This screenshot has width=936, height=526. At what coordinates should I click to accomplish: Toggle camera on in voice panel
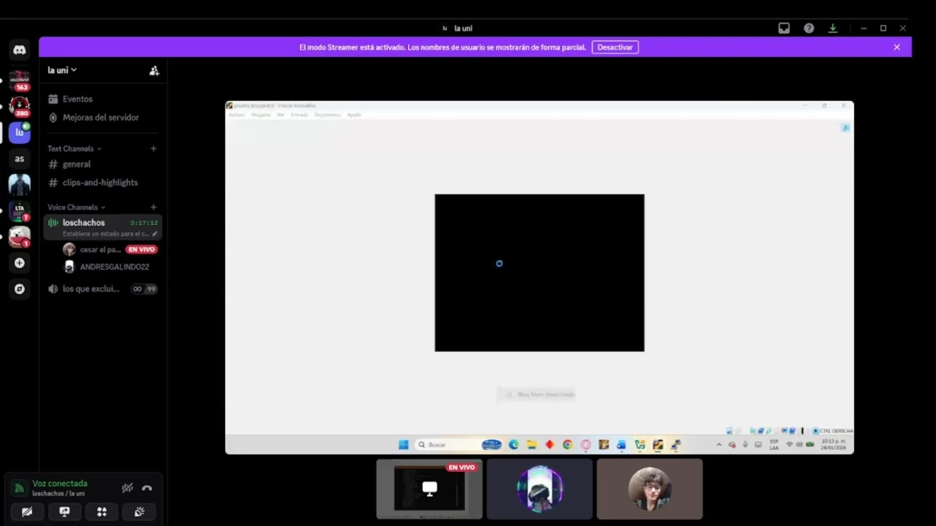point(27,512)
